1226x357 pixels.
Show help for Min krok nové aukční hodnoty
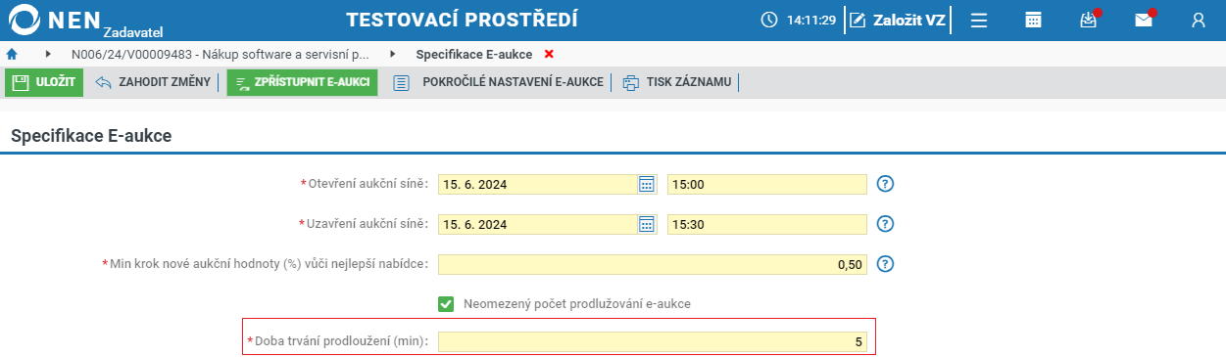pos(886,264)
